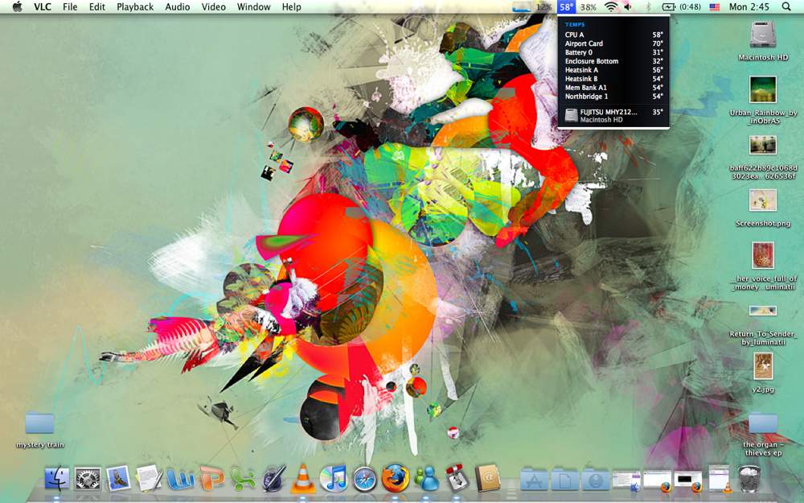
Task: Switch to VLC via its dock cone
Action: tap(304, 478)
